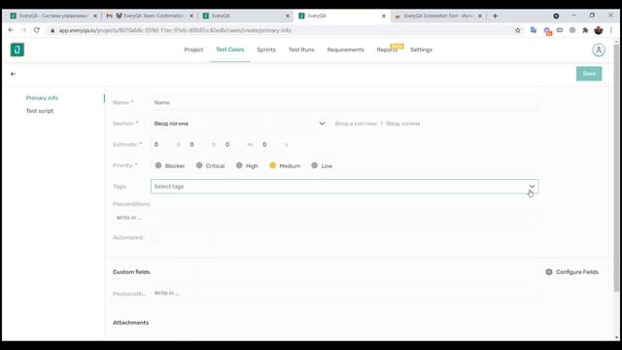Viewport: 622px width, 350px height.
Task: Open the Test Cases tab
Action: click(x=230, y=50)
